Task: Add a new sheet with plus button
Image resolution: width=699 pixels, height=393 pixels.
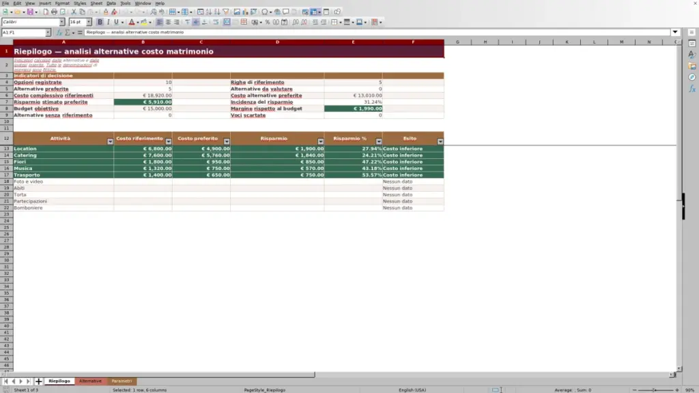Action: point(38,381)
